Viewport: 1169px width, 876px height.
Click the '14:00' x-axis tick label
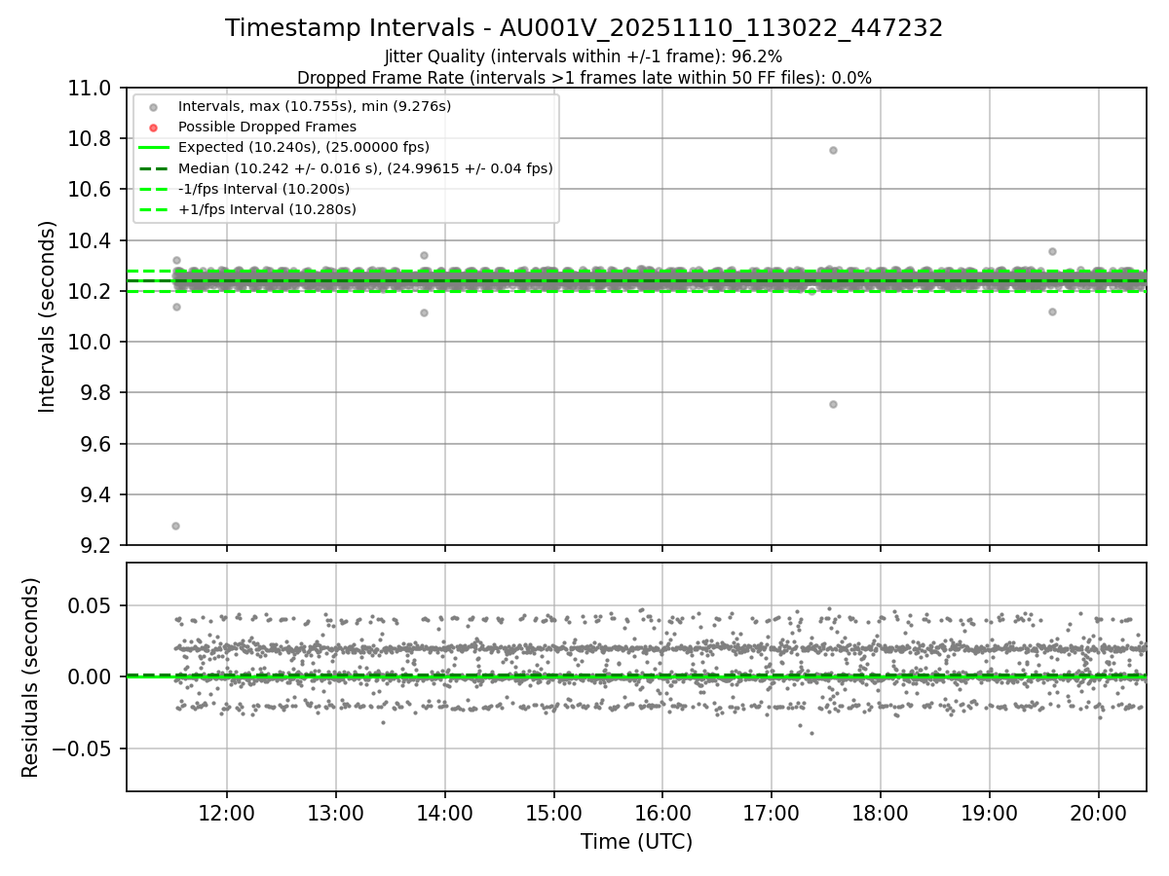[x=445, y=816]
